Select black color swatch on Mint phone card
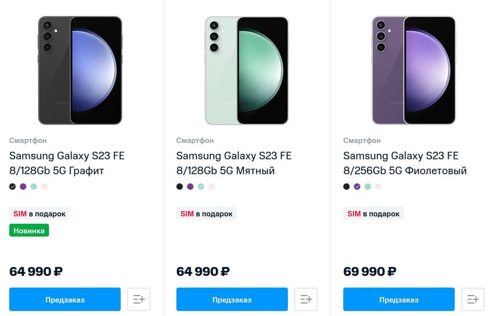The width and height of the screenshot is (492, 316). click(180, 186)
